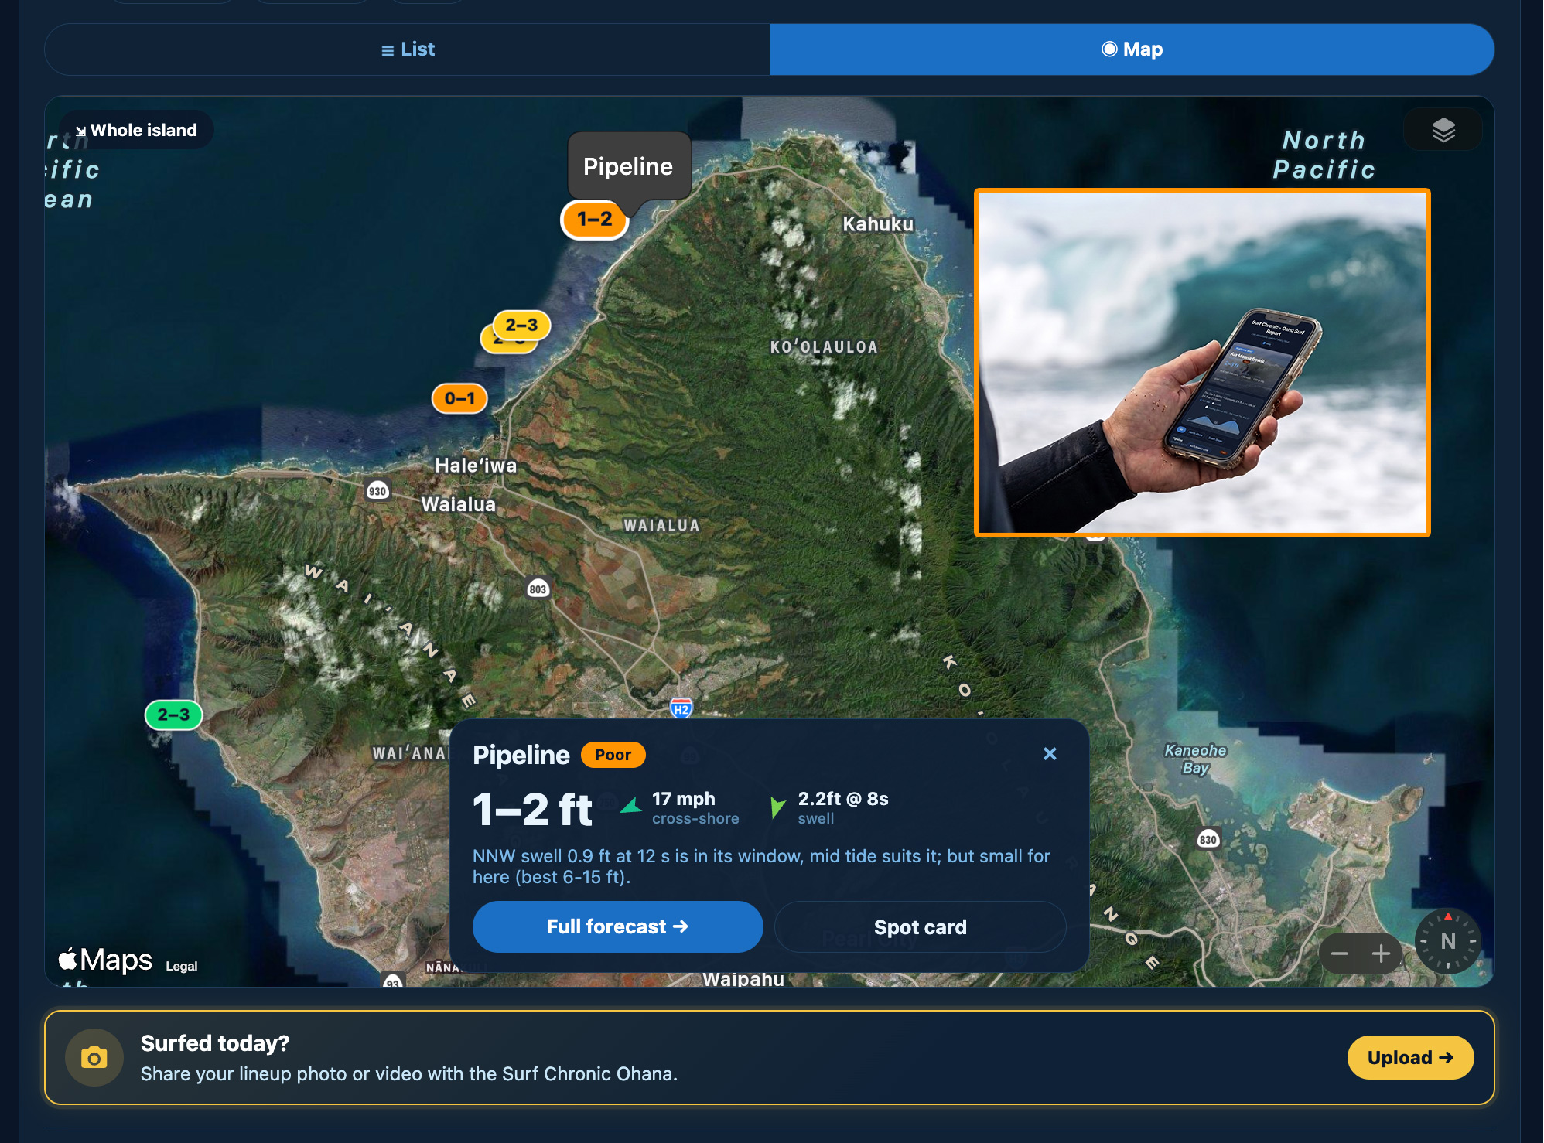1544x1143 pixels.
Task: Click the Kahuku map label
Action: coord(878,224)
